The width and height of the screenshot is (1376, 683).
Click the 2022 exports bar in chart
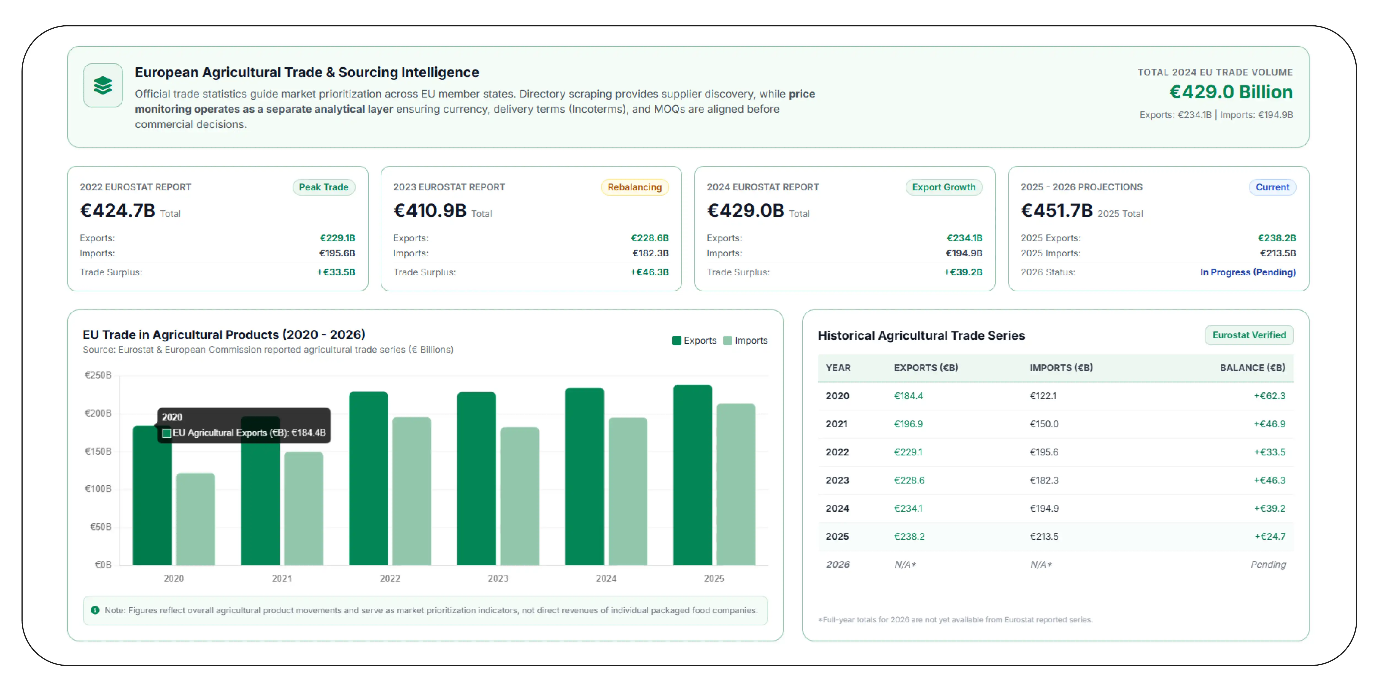369,479
